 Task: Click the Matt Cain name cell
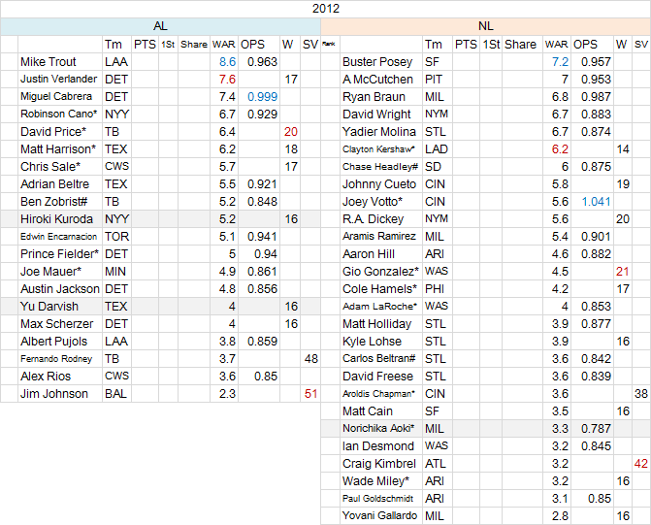coord(381,410)
